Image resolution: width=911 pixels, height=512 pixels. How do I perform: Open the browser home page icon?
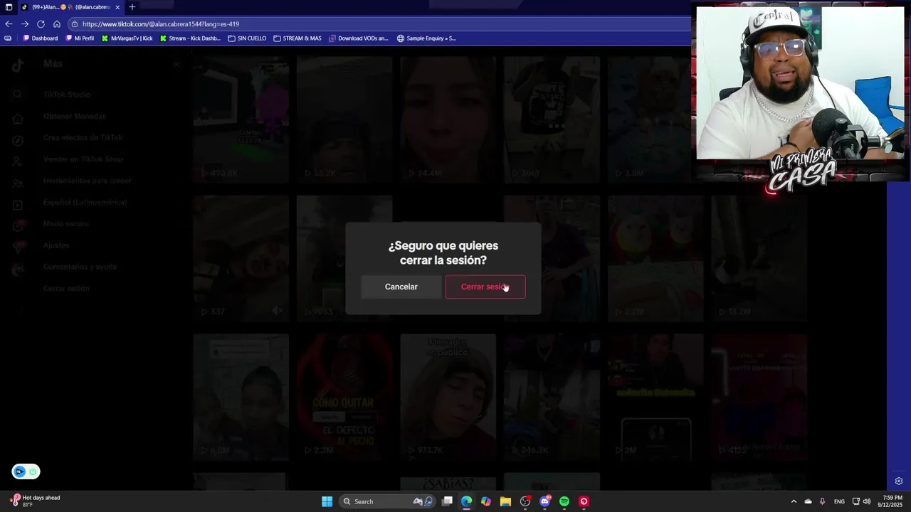pos(57,23)
